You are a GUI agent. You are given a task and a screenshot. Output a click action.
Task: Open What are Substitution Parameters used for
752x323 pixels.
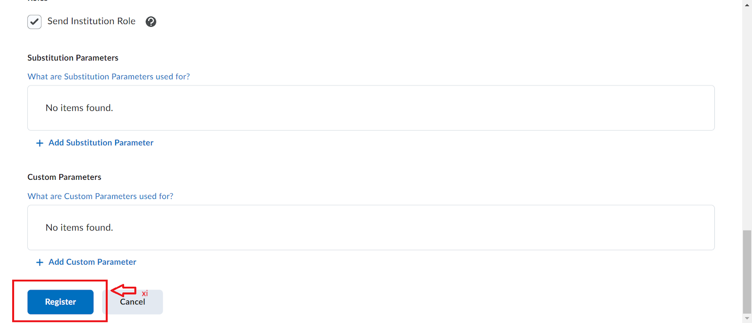coord(109,77)
